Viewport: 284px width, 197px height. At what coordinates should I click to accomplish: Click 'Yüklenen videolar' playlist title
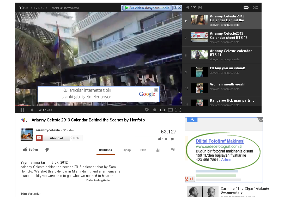click(x=34, y=8)
